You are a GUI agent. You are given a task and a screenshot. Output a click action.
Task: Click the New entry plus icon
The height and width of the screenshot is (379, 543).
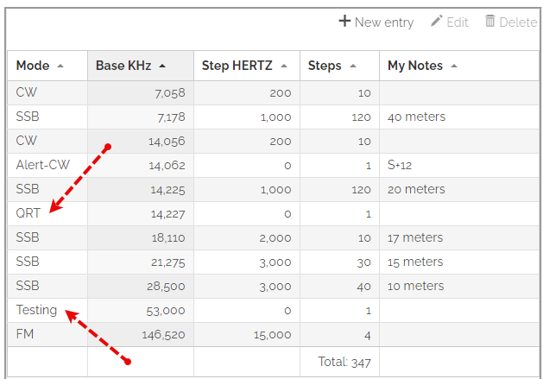pos(344,22)
